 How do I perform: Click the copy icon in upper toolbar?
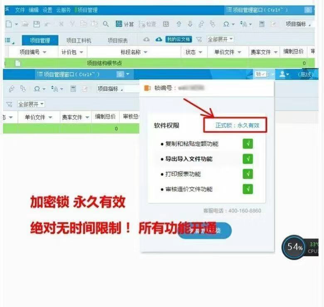click(x=83, y=24)
